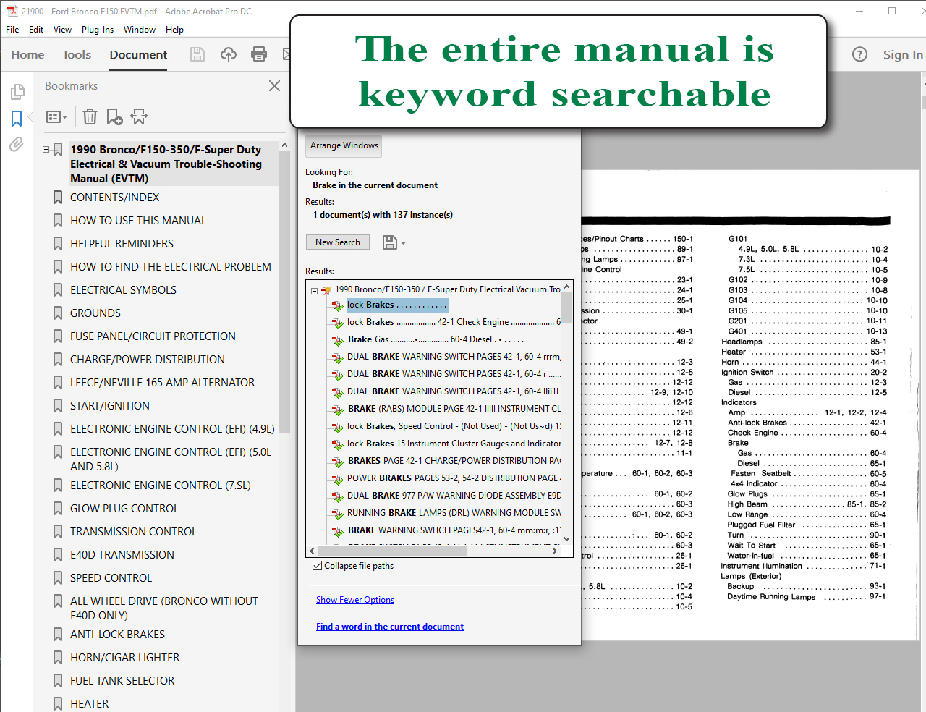Open the HEATER bookmark

[89, 704]
